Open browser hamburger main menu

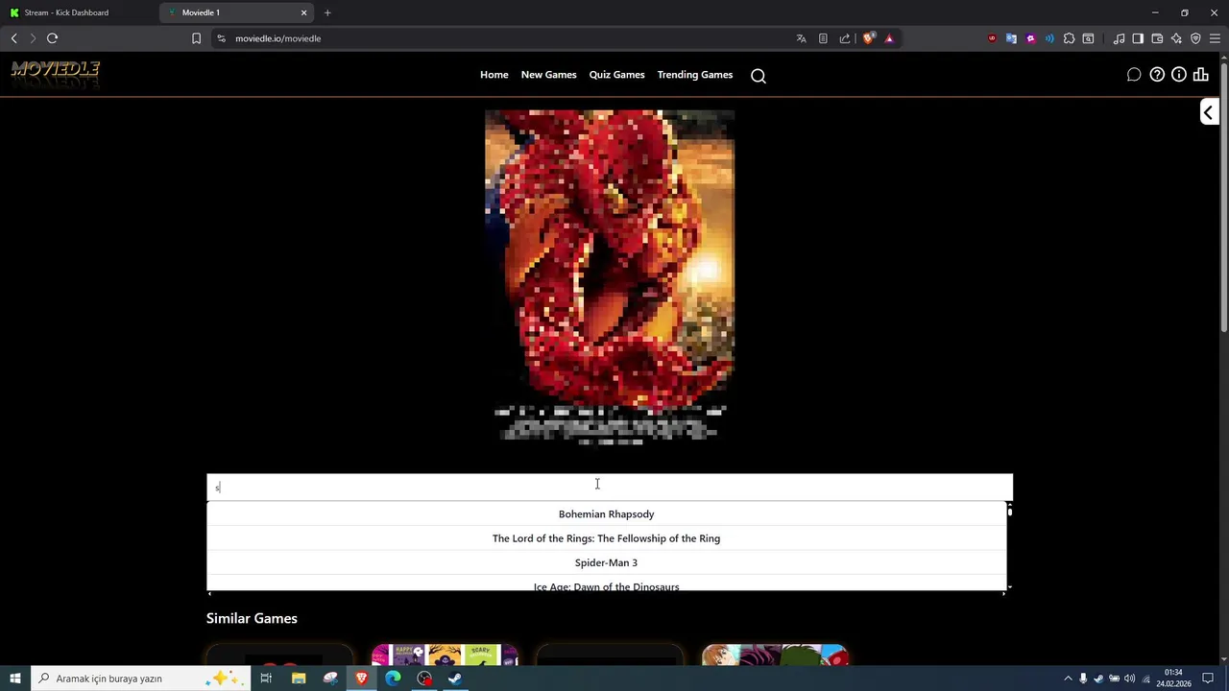(1215, 38)
